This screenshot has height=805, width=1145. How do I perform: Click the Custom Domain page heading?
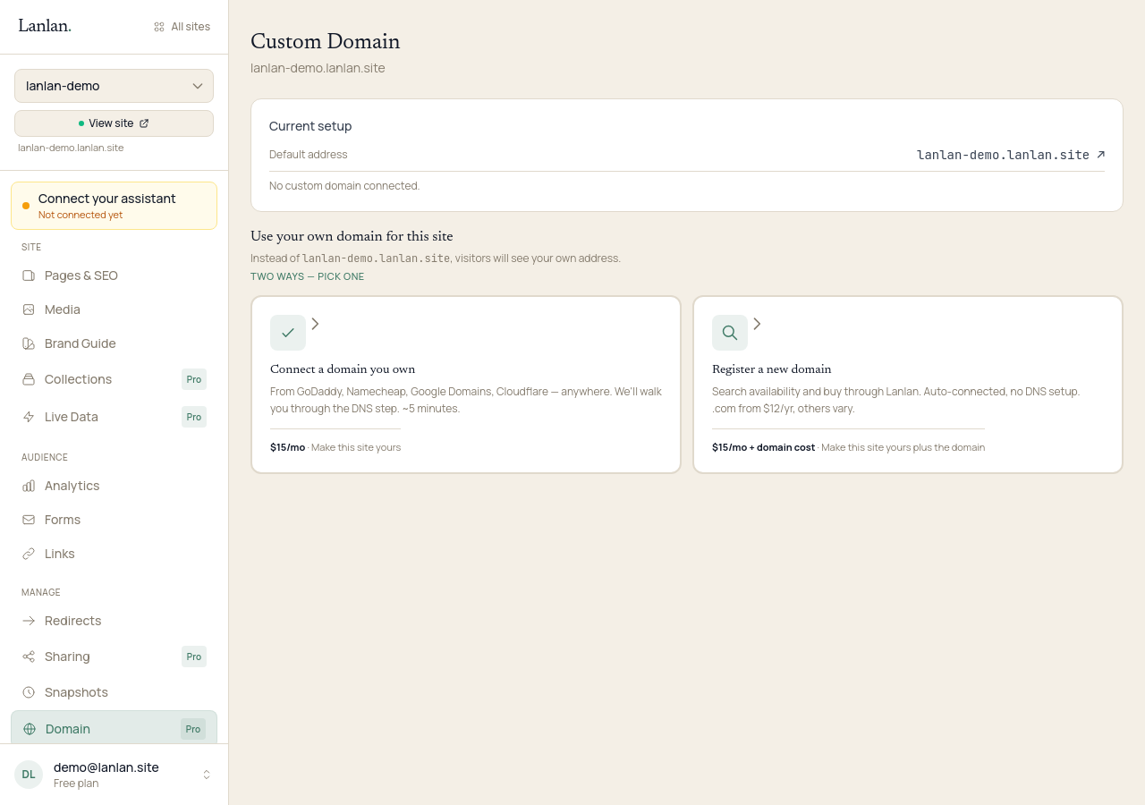click(x=326, y=41)
